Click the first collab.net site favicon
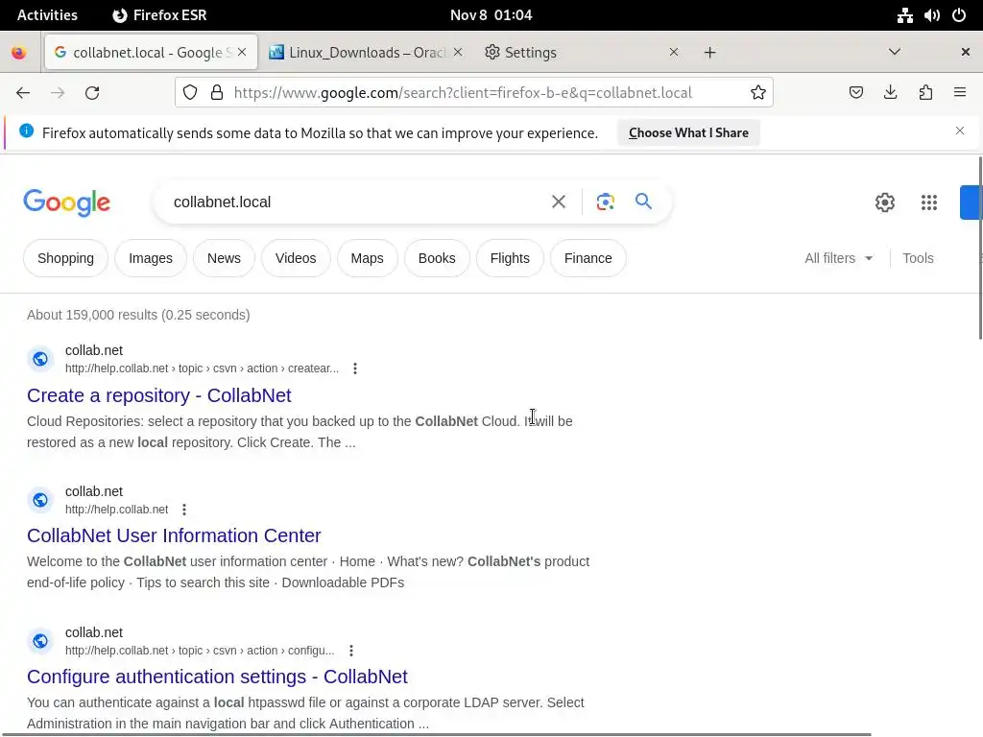 (40, 359)
